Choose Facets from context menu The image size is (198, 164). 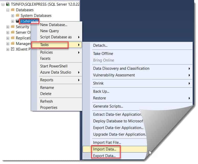pos(45,58)
